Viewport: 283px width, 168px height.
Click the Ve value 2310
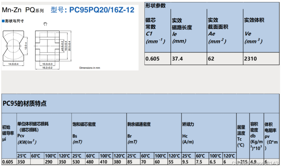250,59
